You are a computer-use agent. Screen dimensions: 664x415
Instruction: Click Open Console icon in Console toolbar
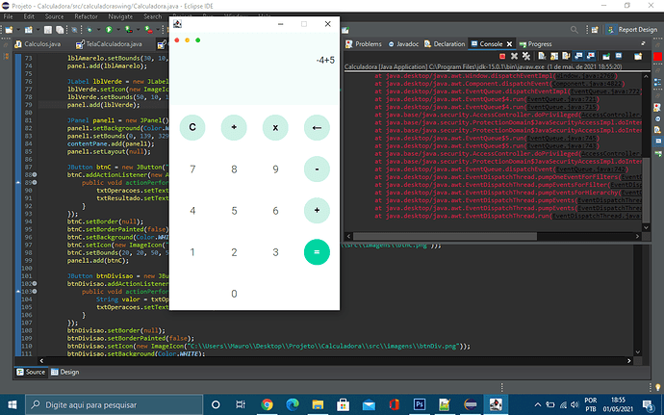point(638,56)
